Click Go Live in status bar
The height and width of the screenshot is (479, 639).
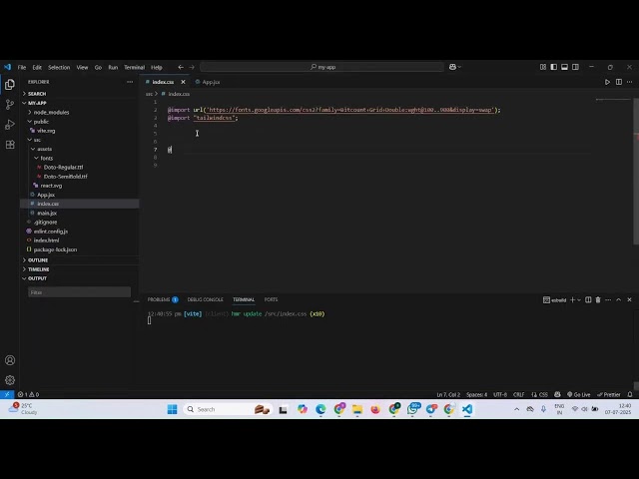(578, 394)
